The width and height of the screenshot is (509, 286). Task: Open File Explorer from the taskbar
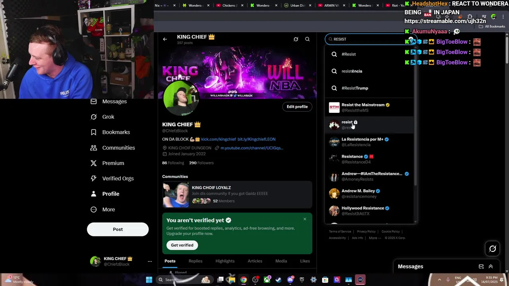[x=231, y=280]
